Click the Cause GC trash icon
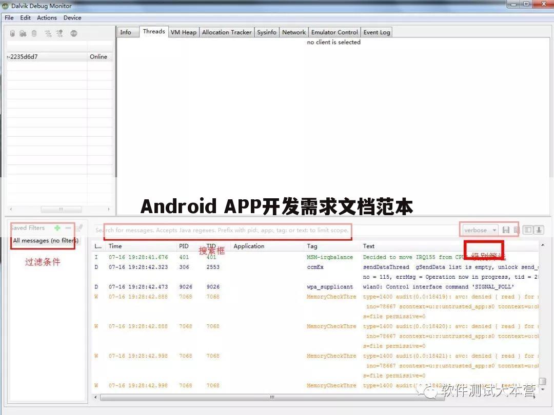The image size is (554, 415). 34,33
